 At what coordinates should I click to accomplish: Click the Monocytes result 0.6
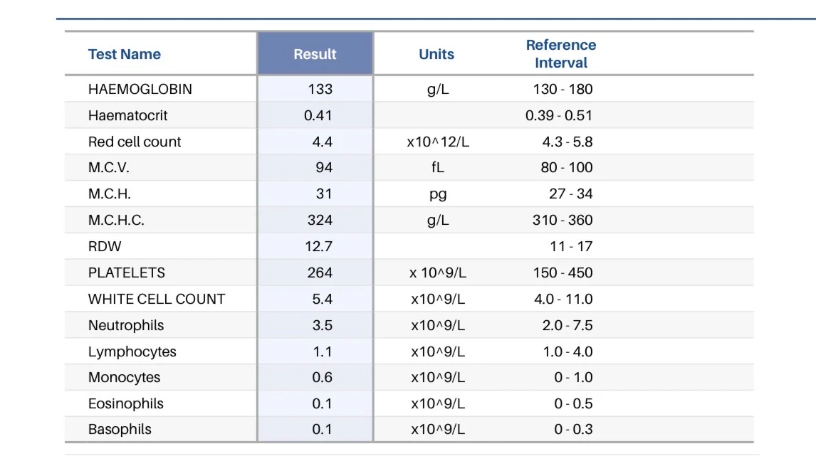point(322,377)
